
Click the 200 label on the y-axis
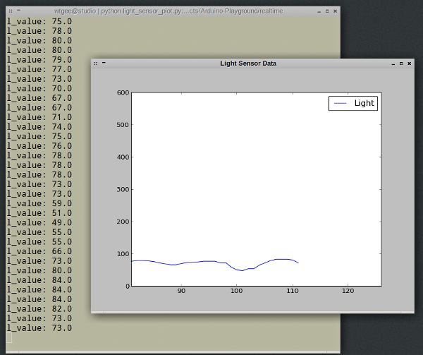click(123, 222)
